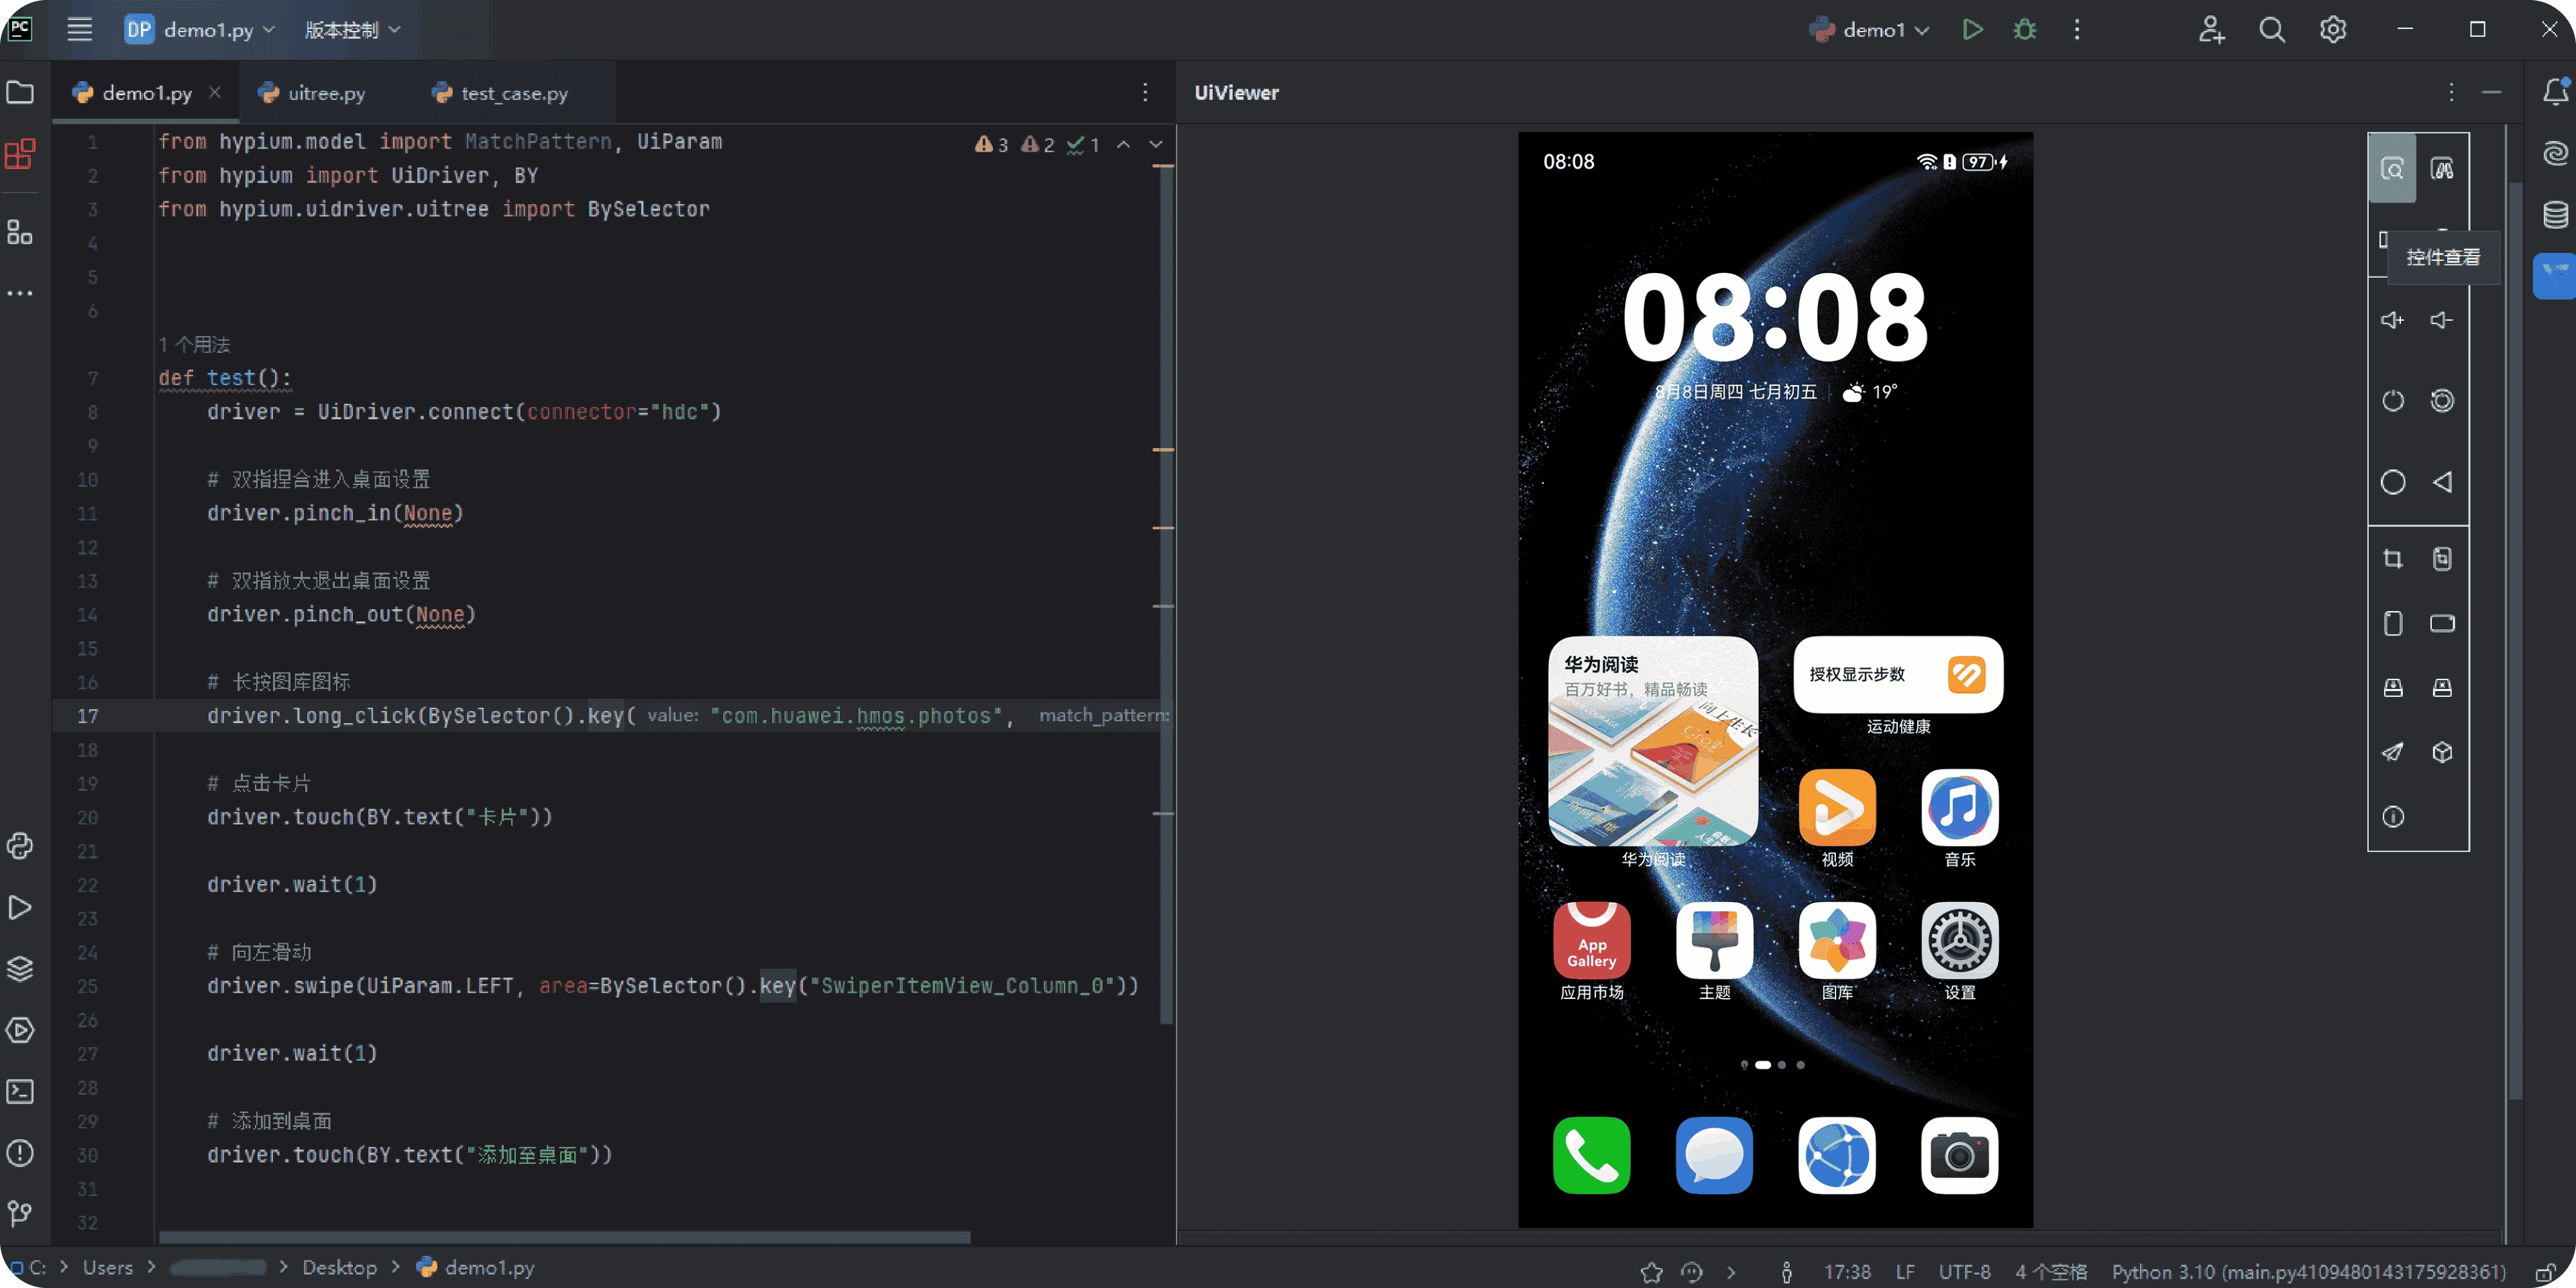This screenshot has width=2576, height=1288.
Task: Open the Project folder icon in left sidebar
Action: 20,92
